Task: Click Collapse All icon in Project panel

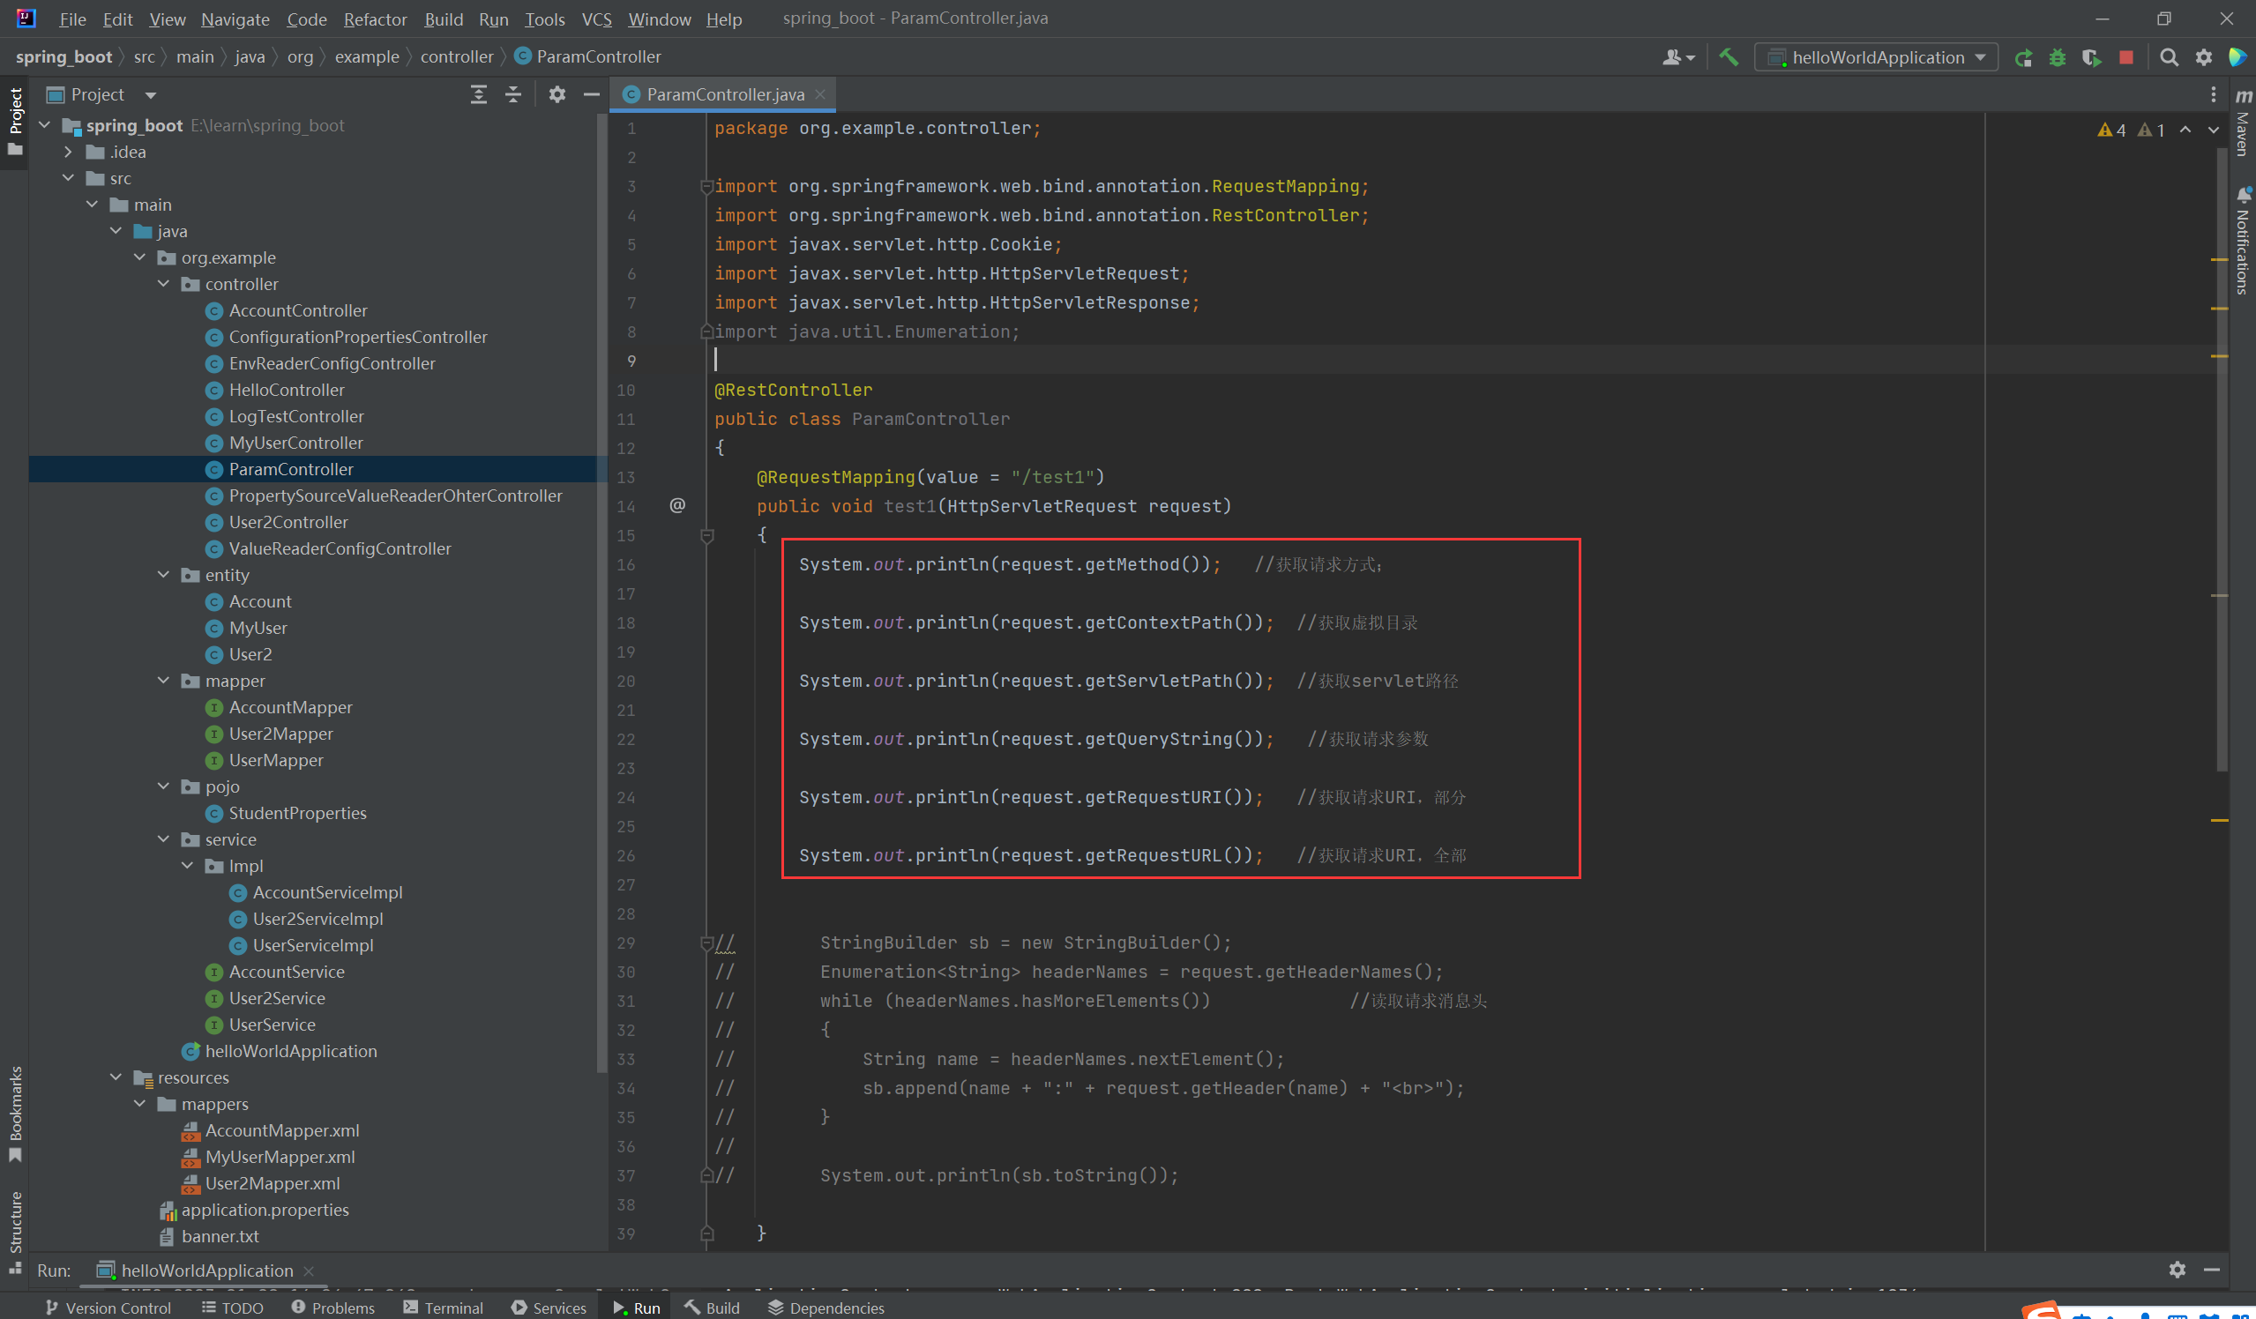Action: [513, 95]
